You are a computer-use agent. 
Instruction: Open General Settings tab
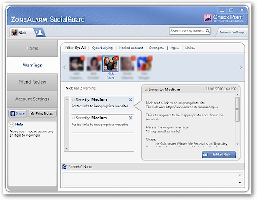(232, 32)
